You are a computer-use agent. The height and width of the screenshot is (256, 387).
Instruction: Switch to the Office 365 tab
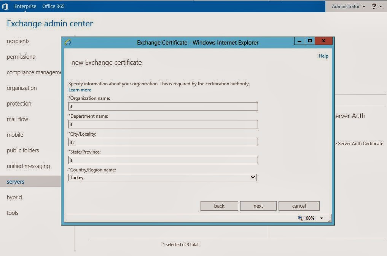[53, 6]
